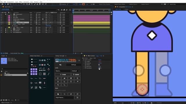Image resolution: width=186 pixels, height=104 pixels.
Task: Switch to Rig tab in Deekay Tool
Action: (60, 65)
